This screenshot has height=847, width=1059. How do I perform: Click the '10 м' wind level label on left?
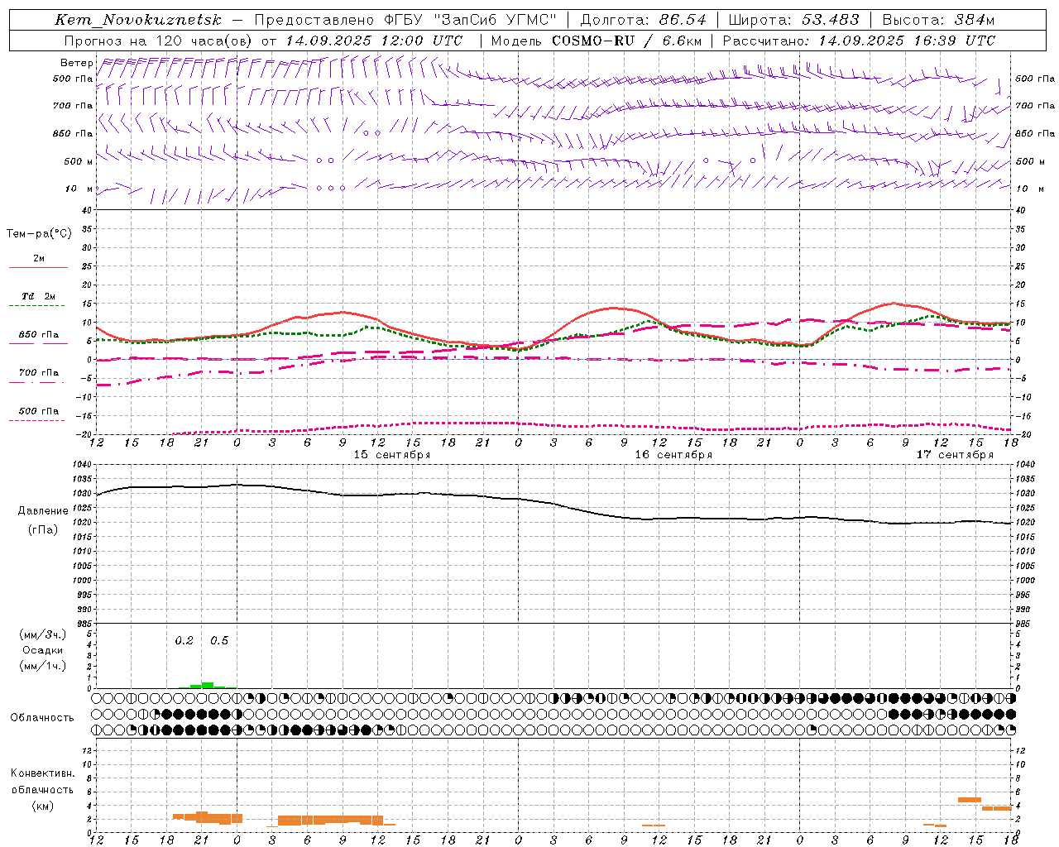pos(79,189)
